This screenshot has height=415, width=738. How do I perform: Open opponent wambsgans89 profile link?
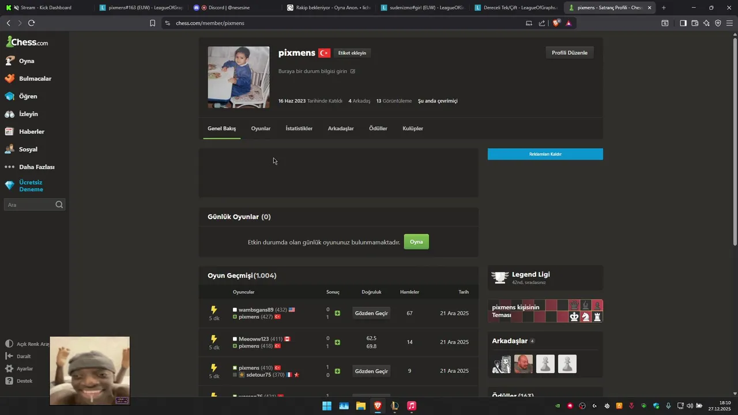256,310
